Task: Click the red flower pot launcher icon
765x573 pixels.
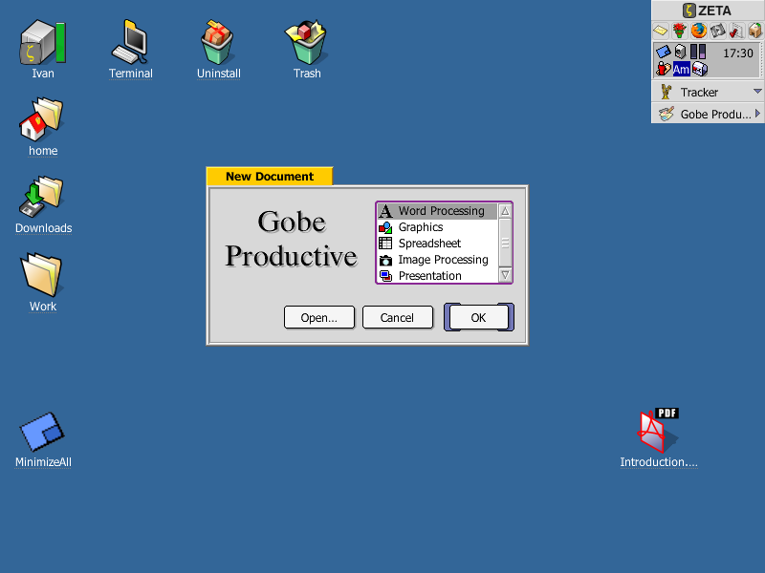Action: (x=679, y=31)
